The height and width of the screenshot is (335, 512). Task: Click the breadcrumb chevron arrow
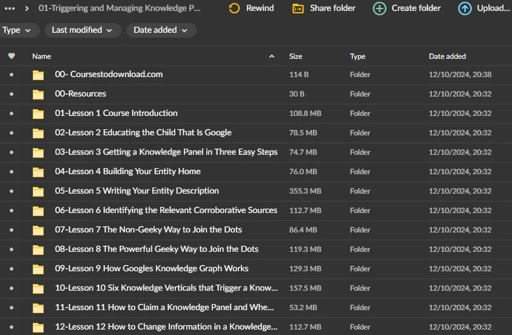[x=27, y=8]
